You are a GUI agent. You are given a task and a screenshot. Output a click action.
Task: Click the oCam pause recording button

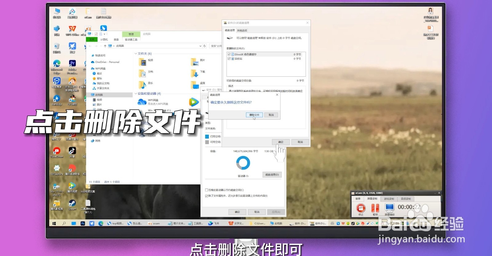coord(375,208)
